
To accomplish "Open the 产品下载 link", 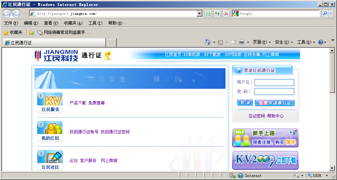I will 78,103.
